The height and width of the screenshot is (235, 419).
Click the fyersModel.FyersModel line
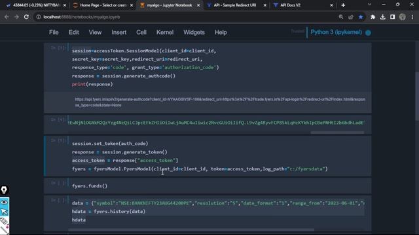[x=200, y=169]
